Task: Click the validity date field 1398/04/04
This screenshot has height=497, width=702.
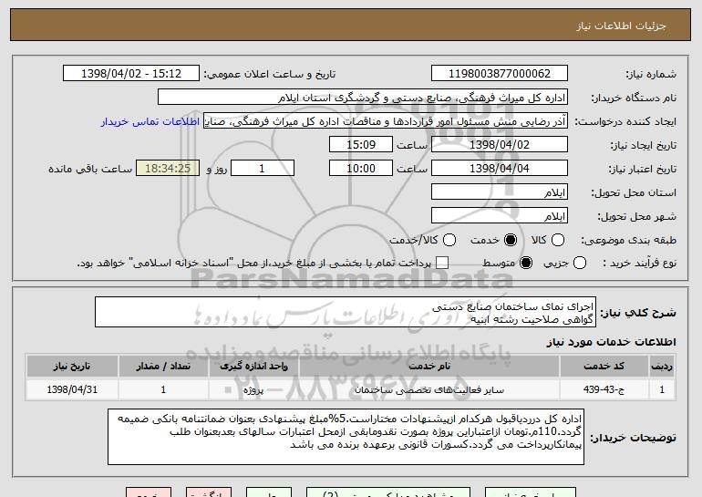Action: pyautogui.click(x=500, y=169)
